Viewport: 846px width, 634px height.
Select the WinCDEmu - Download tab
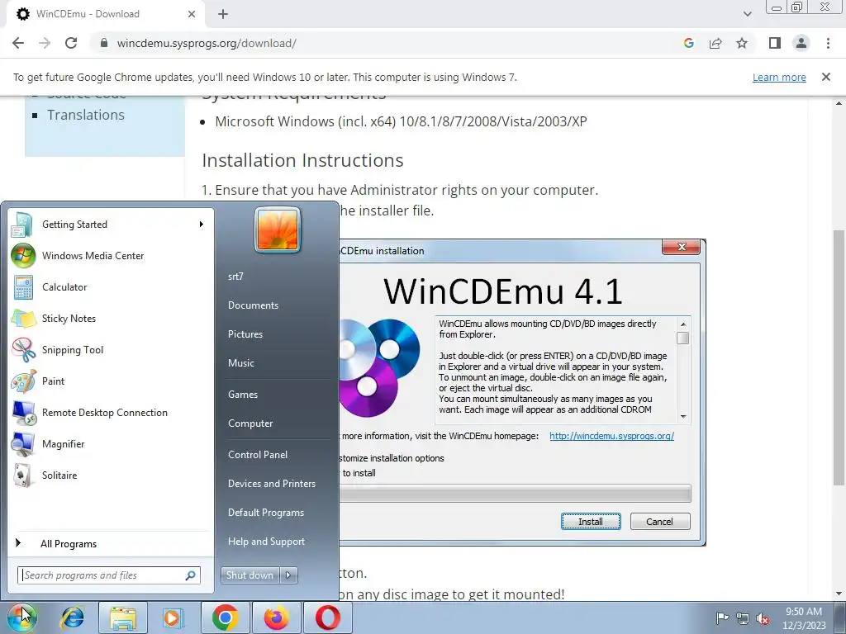[x=106, y=14]
